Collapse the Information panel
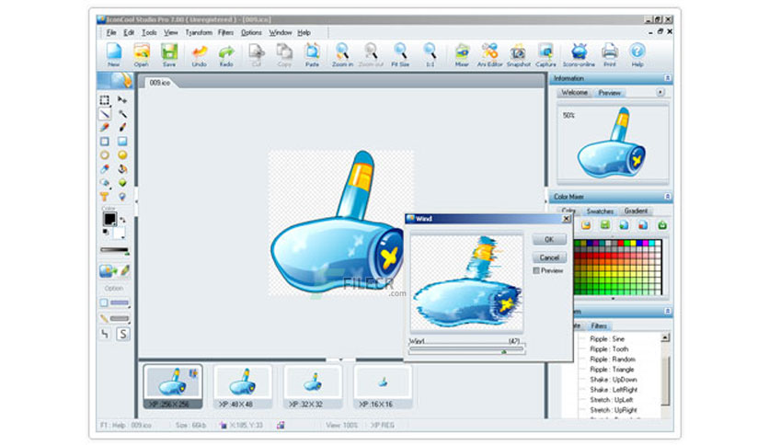Image resolution: width=769 pixels, height=445 pixels. pos(667,78)
